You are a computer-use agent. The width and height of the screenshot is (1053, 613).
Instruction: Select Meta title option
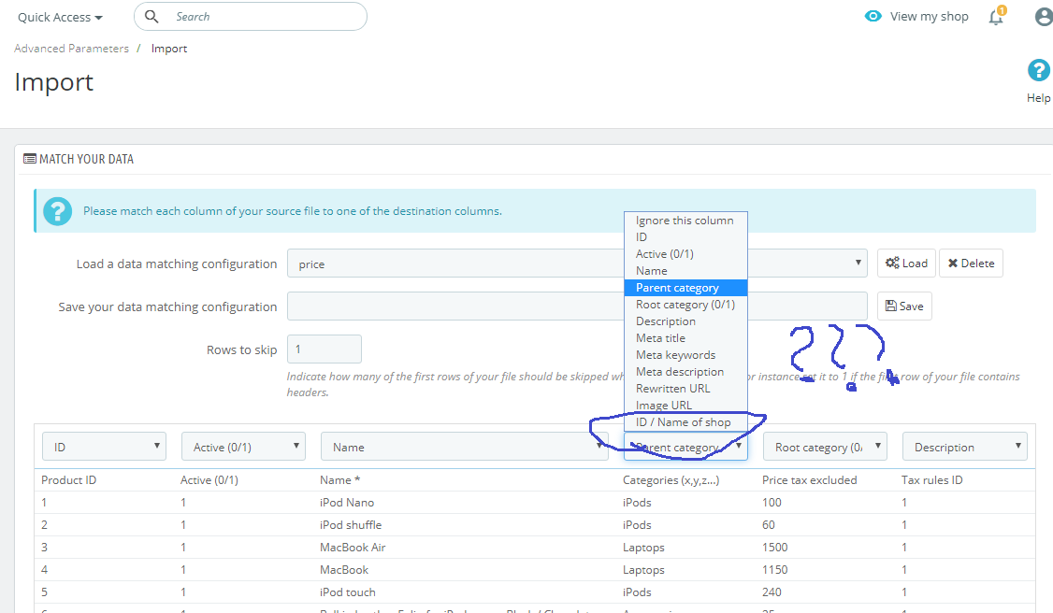pos(685,338)
